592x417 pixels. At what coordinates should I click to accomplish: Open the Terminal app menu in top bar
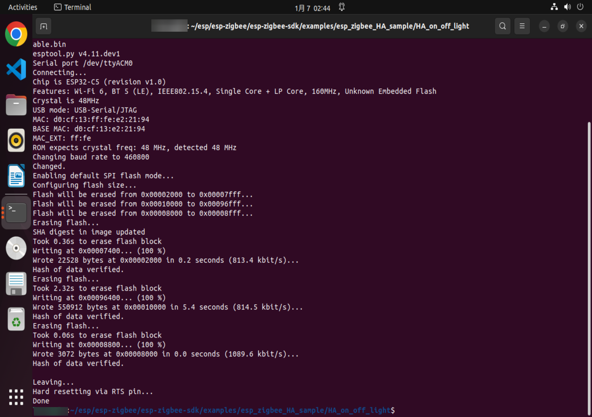[72, 7]
